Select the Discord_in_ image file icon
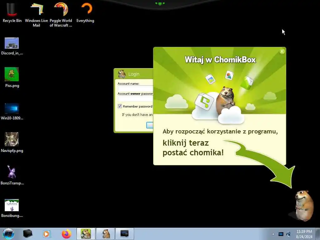Screen dimensions: 320x240 click(12, 46)
